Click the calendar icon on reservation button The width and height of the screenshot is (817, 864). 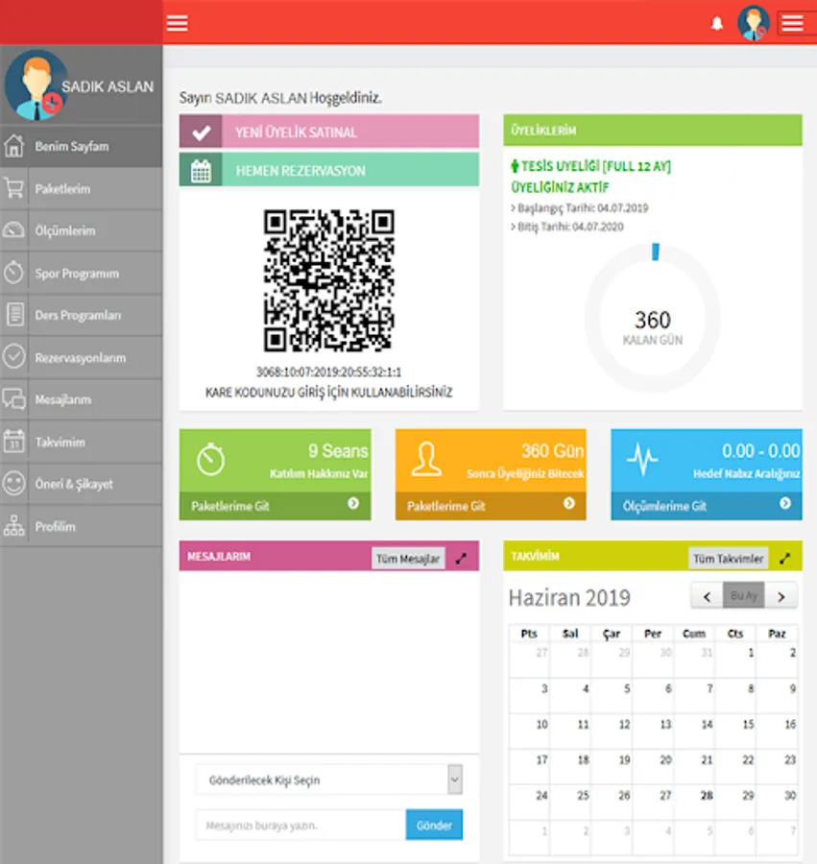[201, 171]
